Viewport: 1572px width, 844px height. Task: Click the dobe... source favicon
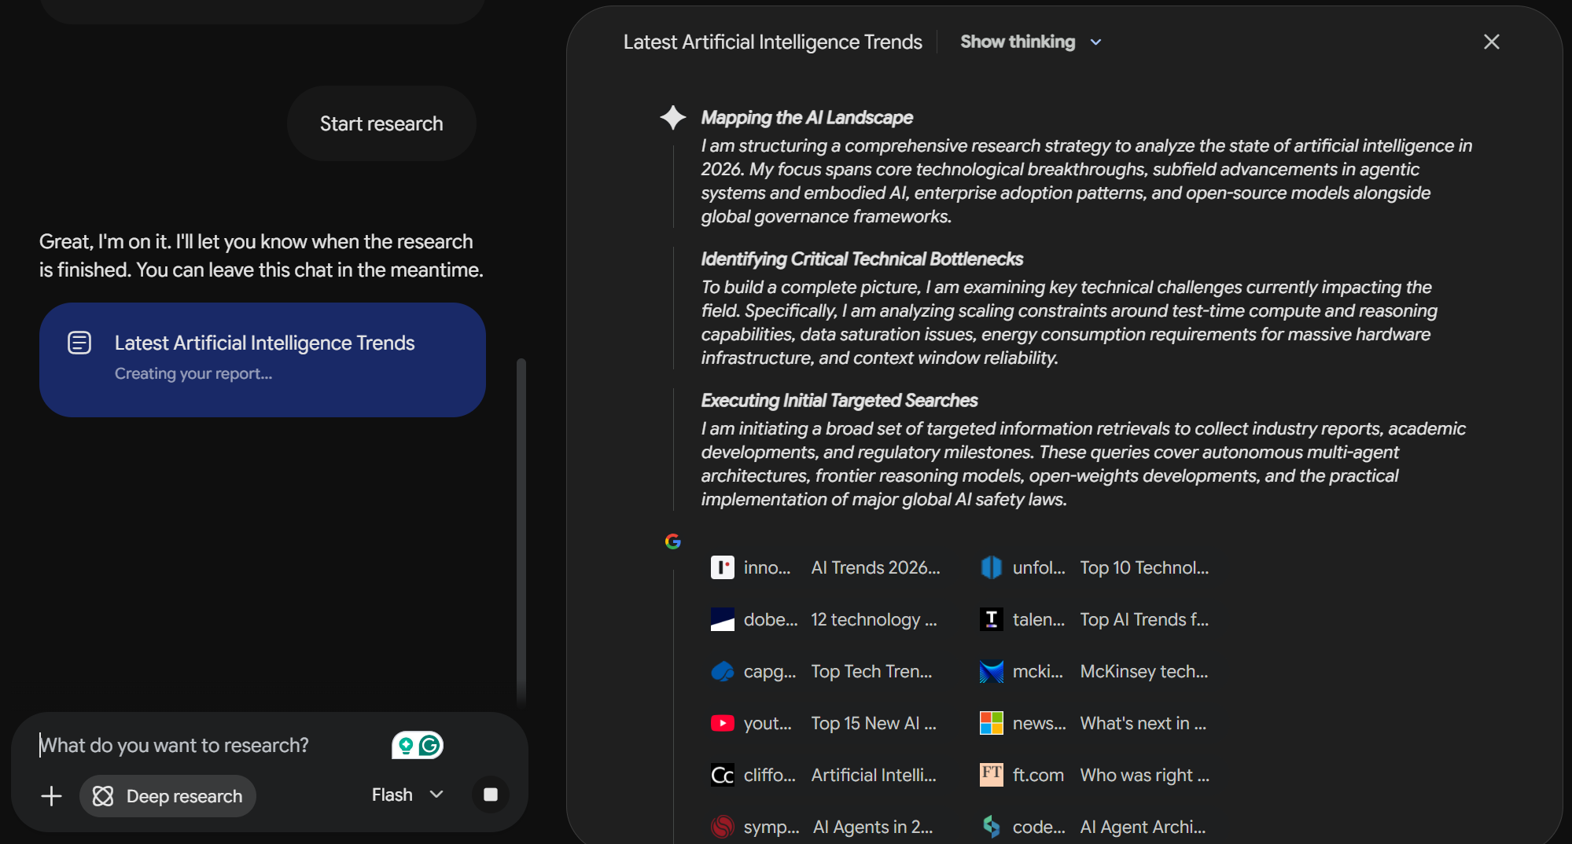coord(723,619)
